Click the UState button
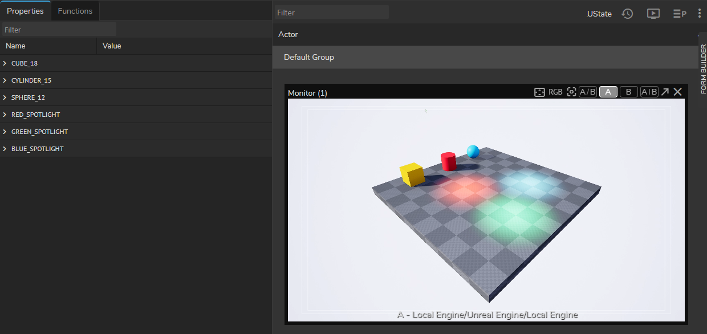The width and height of the screenshot is (707, 334). coord(599,14)
